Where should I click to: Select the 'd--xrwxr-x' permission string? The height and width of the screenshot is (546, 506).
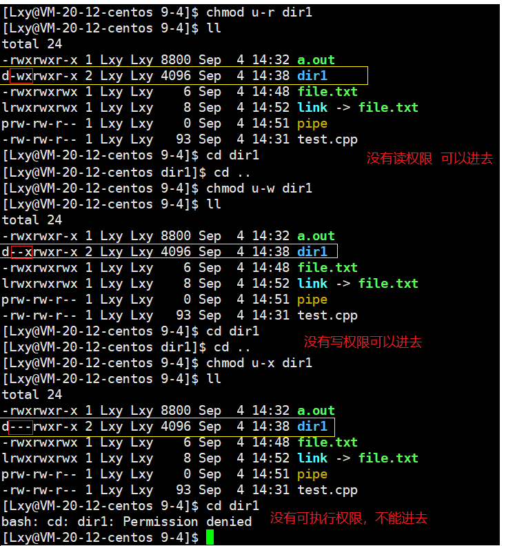click(x=40, y=252)
